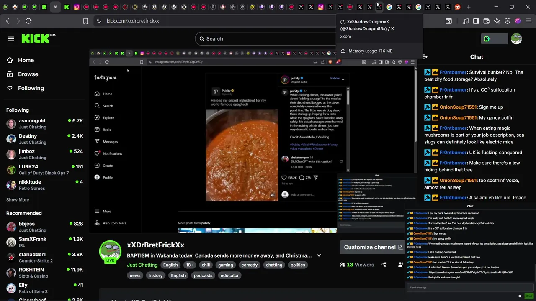Go back using the browser back arrow

(8, 21)
